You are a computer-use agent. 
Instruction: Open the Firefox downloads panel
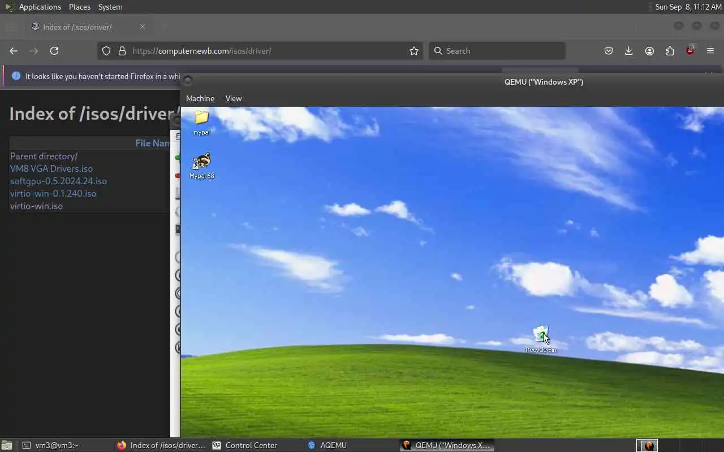[628, 51]
